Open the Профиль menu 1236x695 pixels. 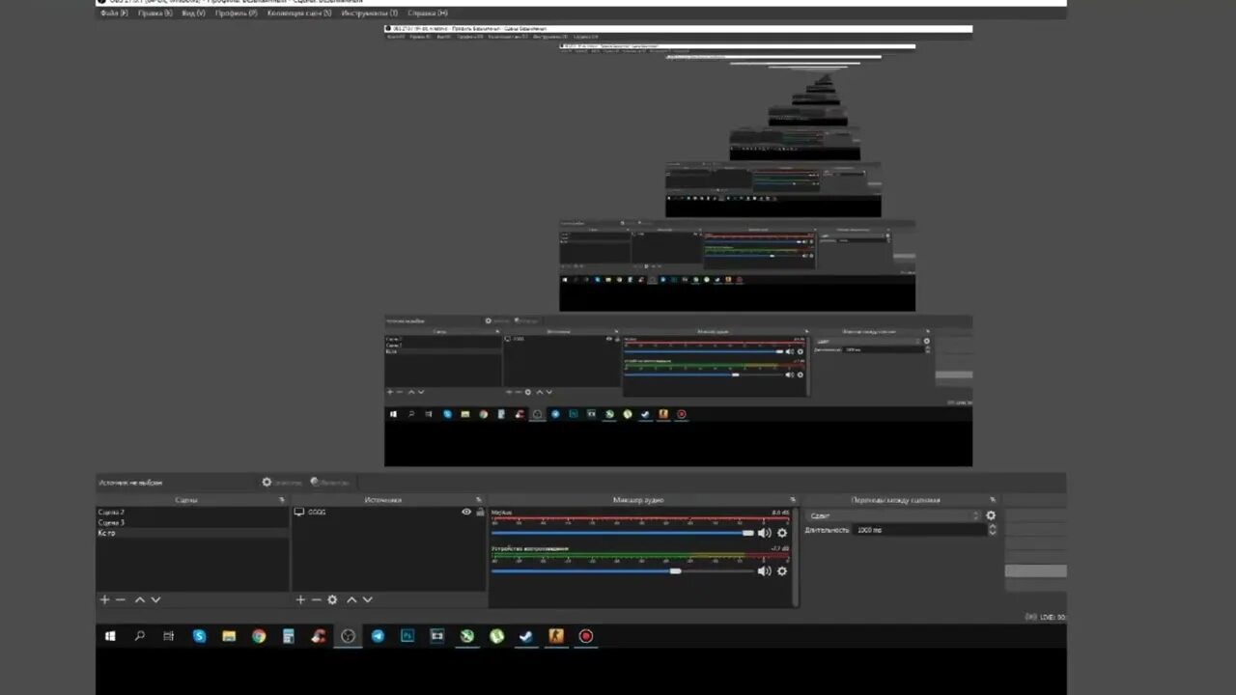[237, 14]
